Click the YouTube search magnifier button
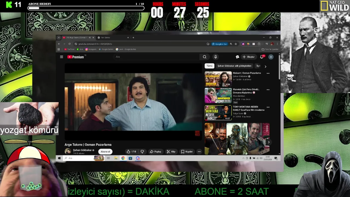 click(205, 57)
